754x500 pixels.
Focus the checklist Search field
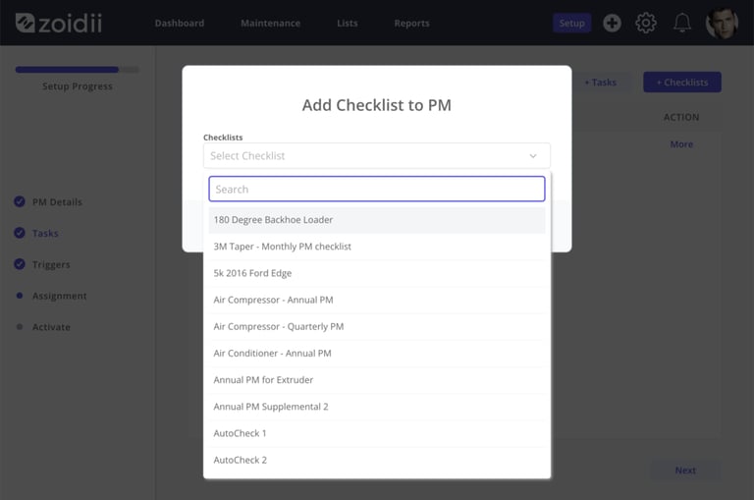pyautogui.click(x=377, y=189)
